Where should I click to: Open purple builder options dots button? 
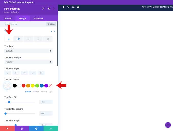coord(168,125)
